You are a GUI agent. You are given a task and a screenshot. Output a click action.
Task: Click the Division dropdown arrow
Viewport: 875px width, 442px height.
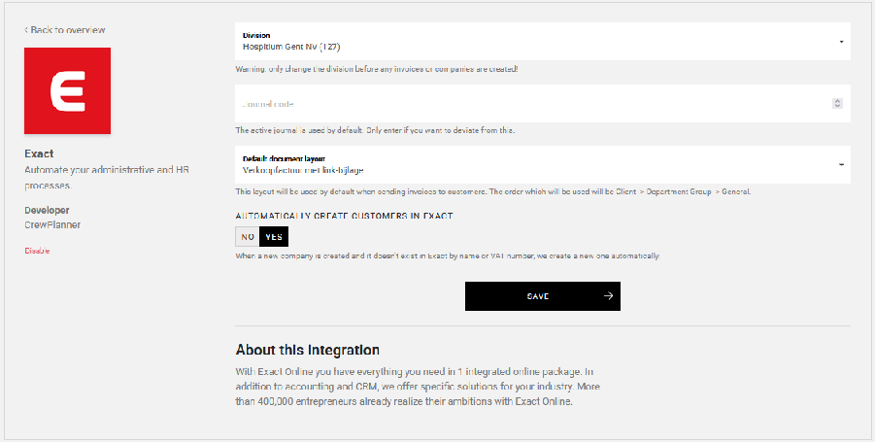tap(840, 42)
